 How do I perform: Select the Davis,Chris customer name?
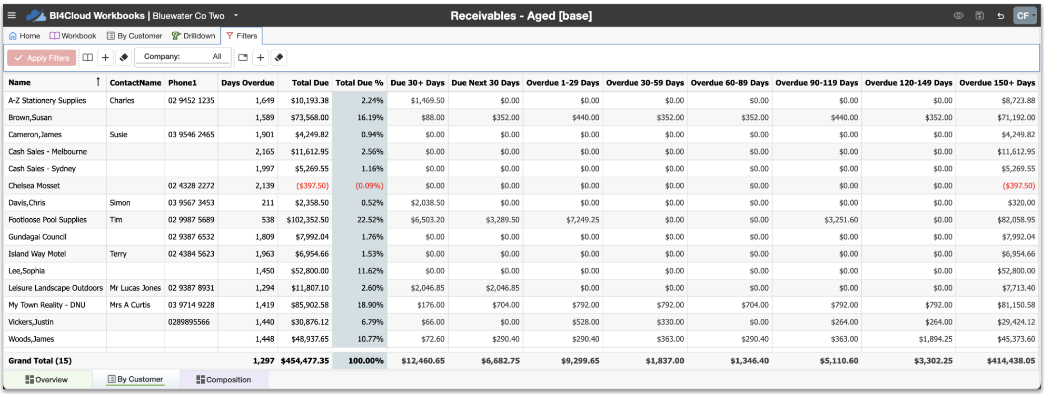coord(27,203)
